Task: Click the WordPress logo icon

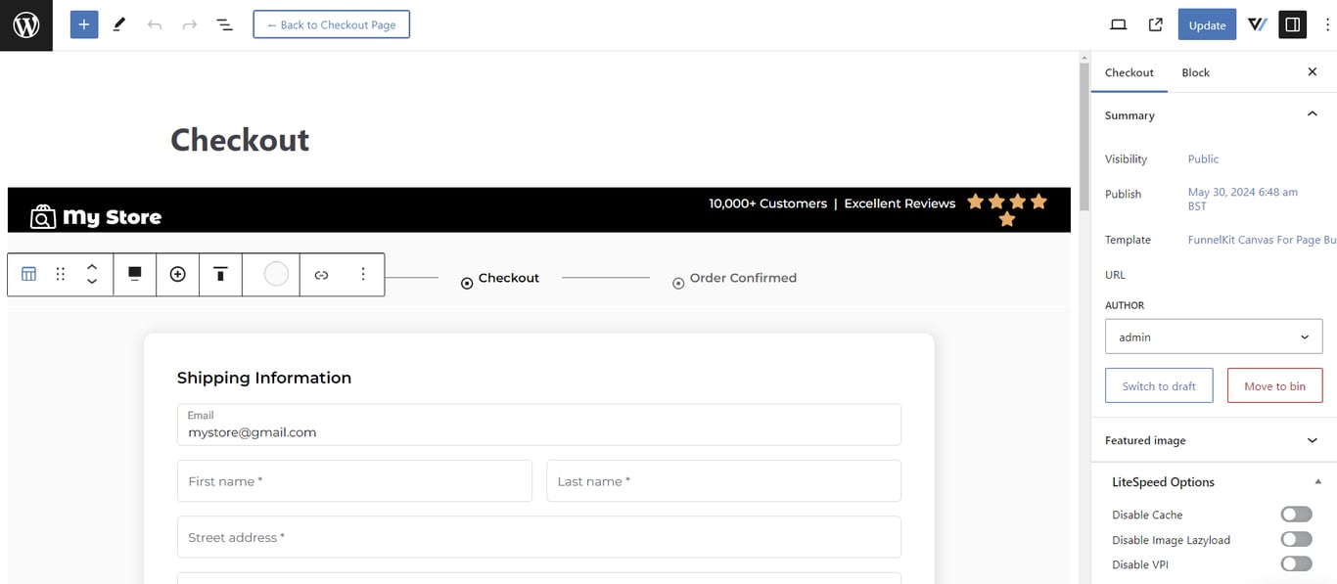Action: coord(25,24)
